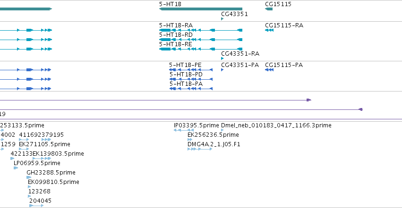
Task: Click the IP03395.5prime label
Action: (197, 125)
